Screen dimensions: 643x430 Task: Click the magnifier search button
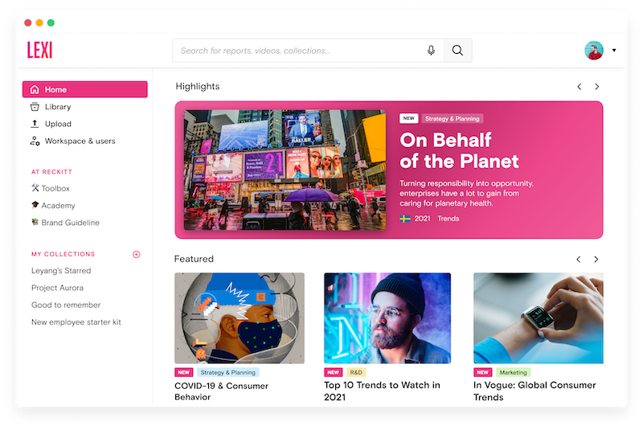457,50
